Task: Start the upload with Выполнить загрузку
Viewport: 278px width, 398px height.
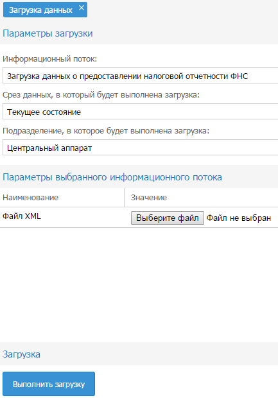Action: 49,384
